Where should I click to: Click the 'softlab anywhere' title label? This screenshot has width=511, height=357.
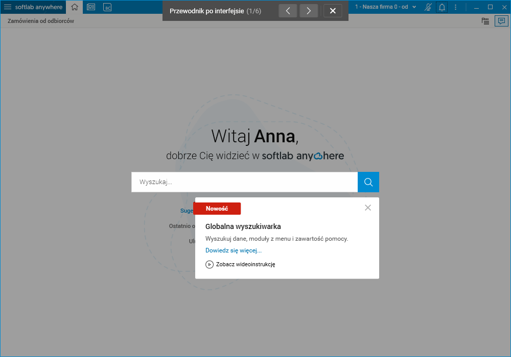[39, 7]
